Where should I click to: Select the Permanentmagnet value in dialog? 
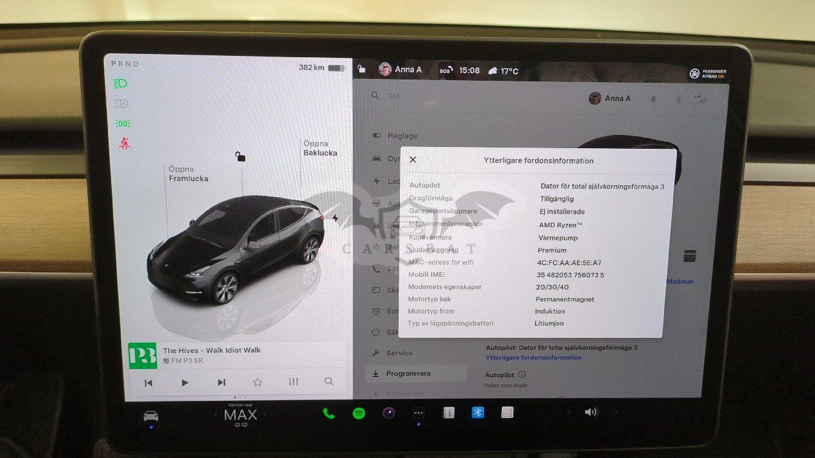click(565, 299)
